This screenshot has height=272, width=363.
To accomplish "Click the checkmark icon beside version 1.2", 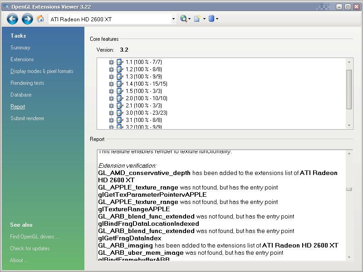I will [120, 69].
